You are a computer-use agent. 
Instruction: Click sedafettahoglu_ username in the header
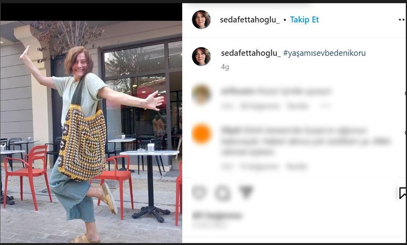(250, 20)
